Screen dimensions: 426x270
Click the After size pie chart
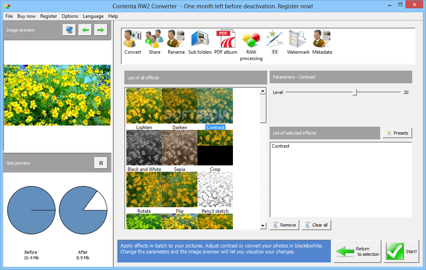tap(83, 210)
